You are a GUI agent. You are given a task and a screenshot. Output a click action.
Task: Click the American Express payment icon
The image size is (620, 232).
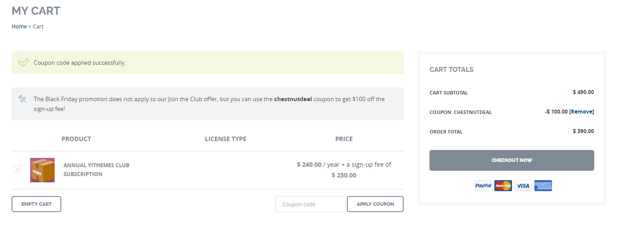pyautogui.click(x=543, y=186)
